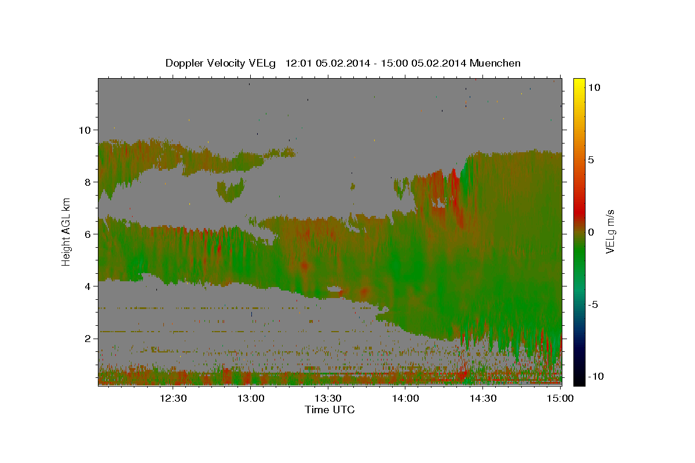The width and height of the screenshot is (695, 463).
Task: Click the colorbar value 0 label
Action: click(591, 231)
